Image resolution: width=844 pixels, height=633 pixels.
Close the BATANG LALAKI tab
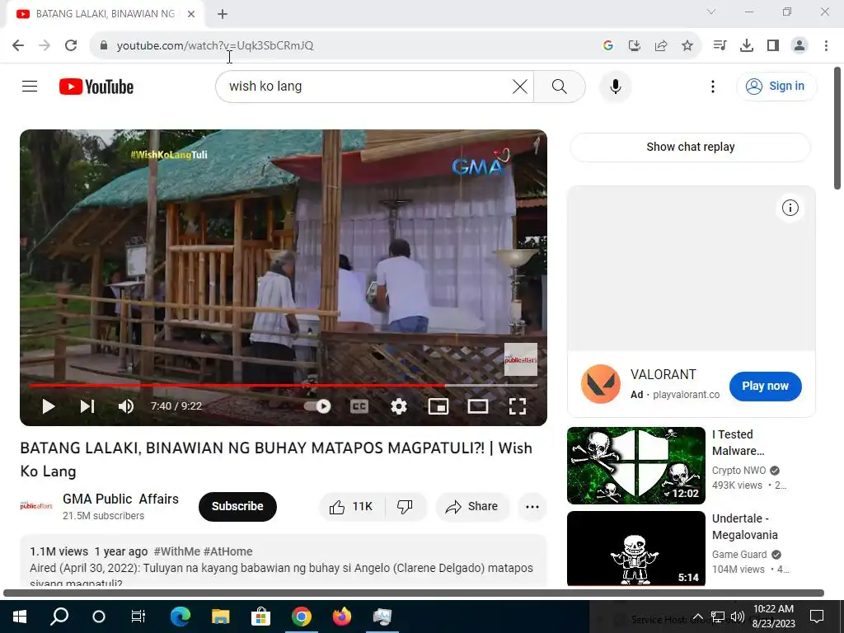pyautogui.click(x=191, y=14)
